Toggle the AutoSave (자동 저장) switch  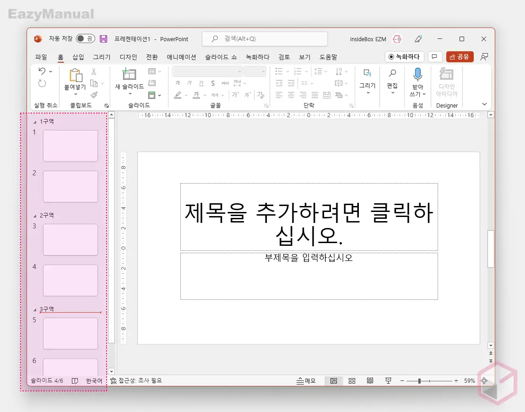pos(86,39)
